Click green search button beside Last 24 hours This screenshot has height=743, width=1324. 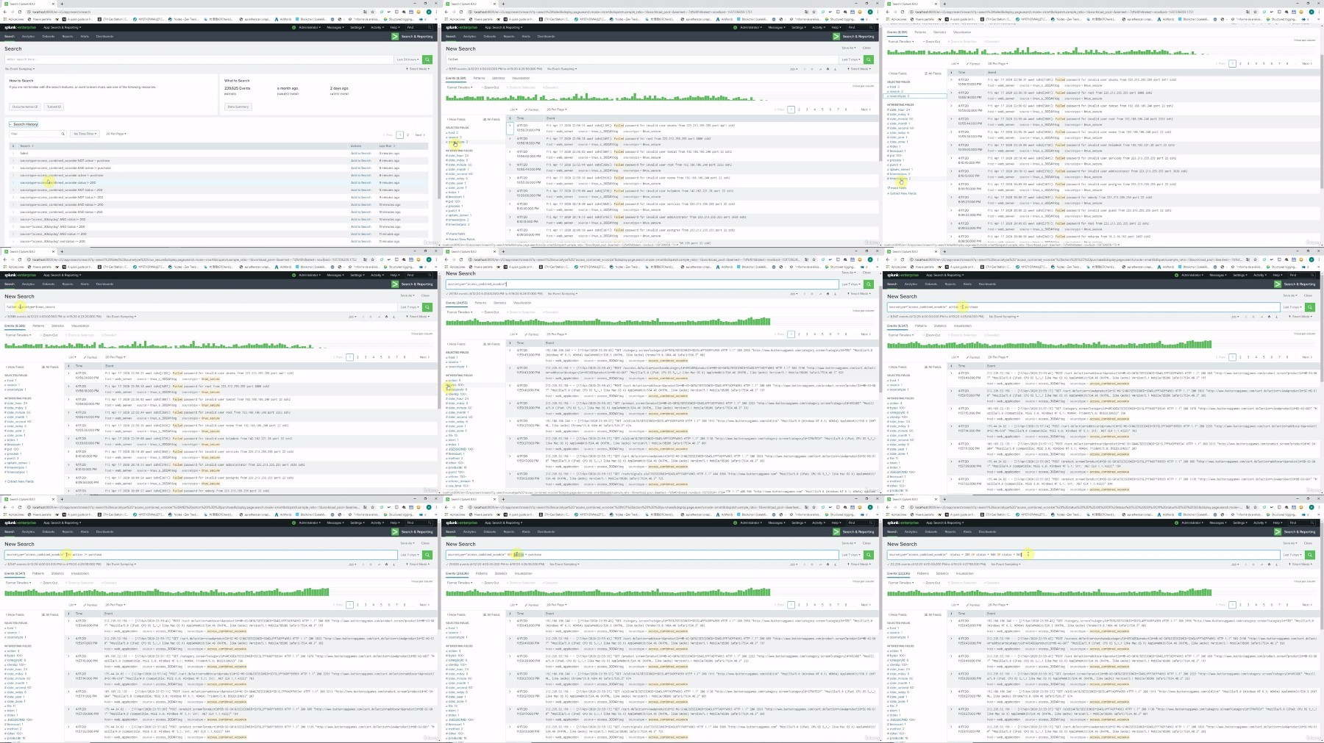427,60
